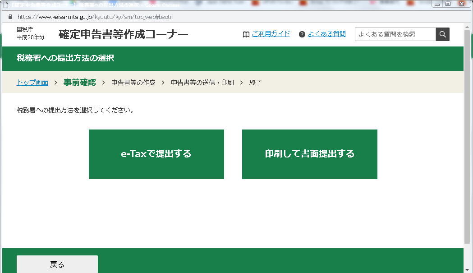The image size is (473, 273).
Task: Click the 確定申告書等作成コーナー site title
Action: (123, 34)
